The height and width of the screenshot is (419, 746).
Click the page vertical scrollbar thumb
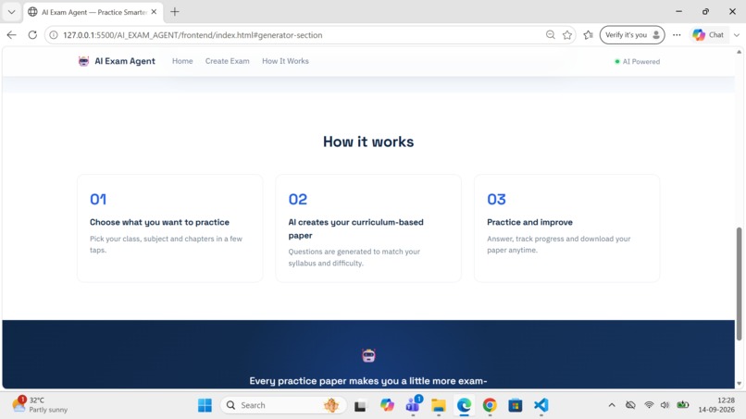(x=739, y=283)
